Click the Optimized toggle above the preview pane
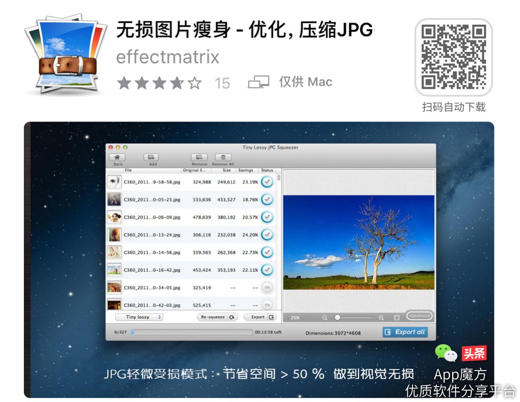This screenshot has width=520, height=402. tap(420, 316)
